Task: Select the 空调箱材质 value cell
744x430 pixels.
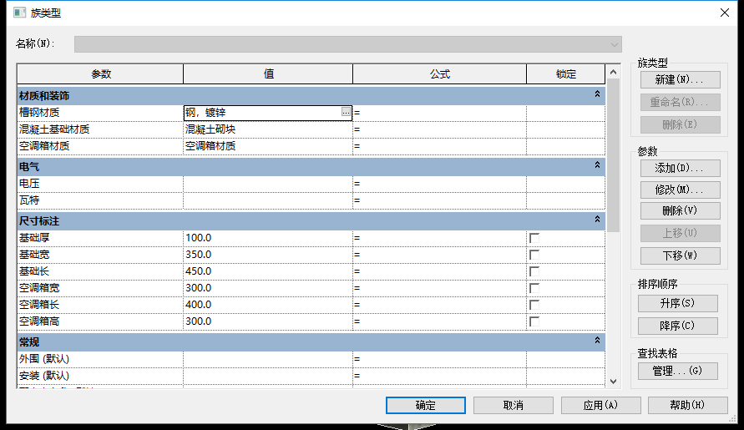Action: tap(267, 146)
